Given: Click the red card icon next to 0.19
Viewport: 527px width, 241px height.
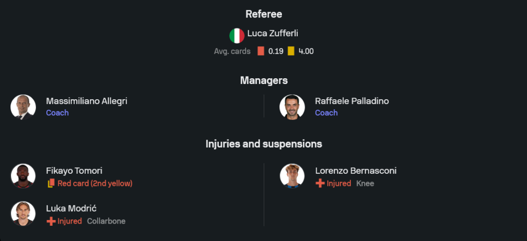Looking at the screenshot, I should pos(261,51).
